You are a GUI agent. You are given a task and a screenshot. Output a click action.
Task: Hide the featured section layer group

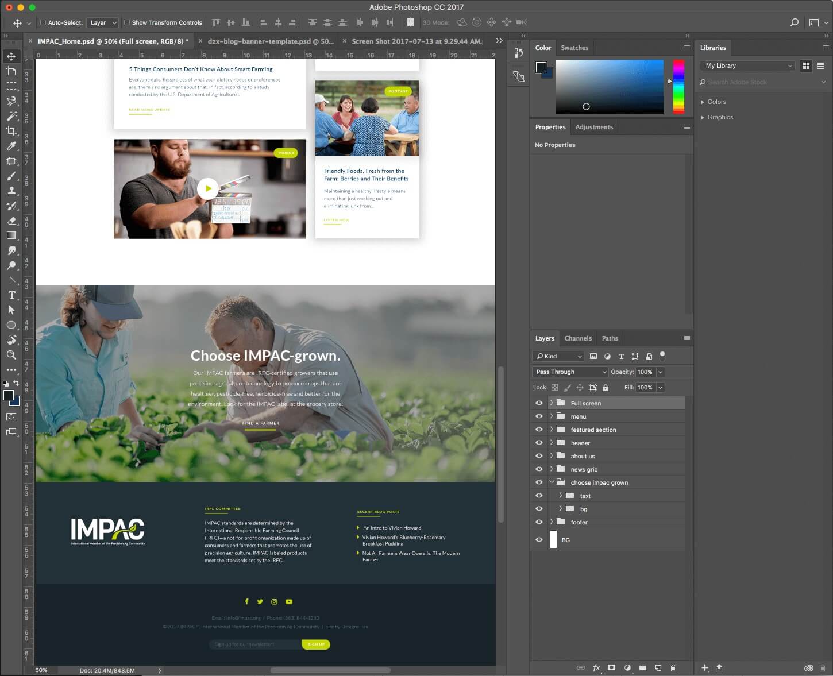(x=539, y=430)
